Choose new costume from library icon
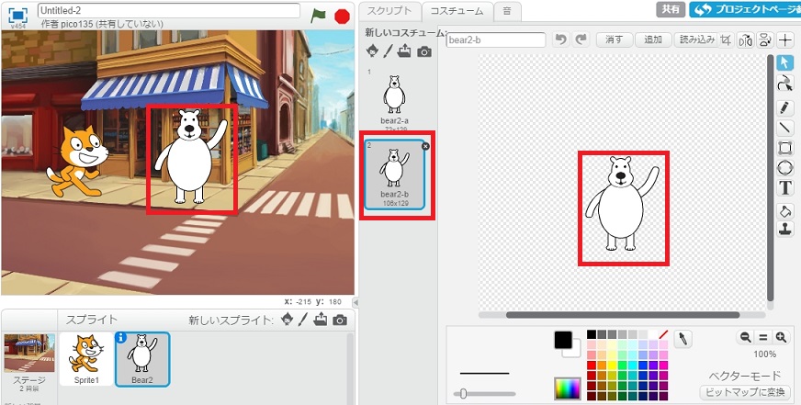 [x=373, y=51]
